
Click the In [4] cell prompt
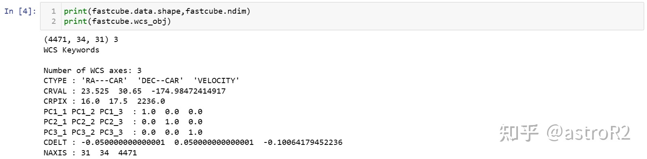tap(20, 11)
